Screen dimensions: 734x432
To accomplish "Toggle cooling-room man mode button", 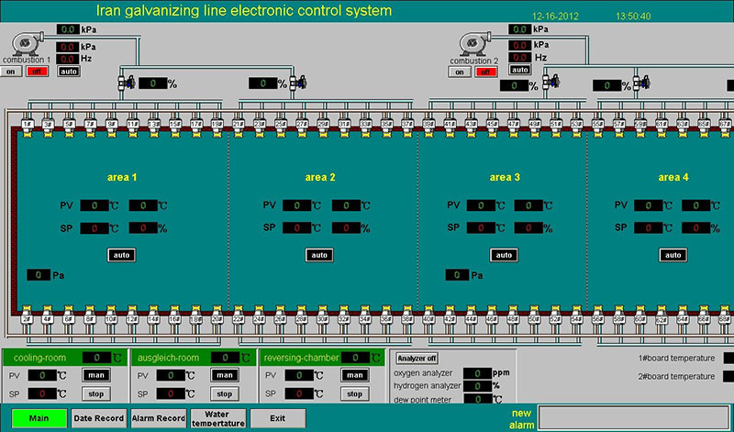I will (x=95, y=375).
